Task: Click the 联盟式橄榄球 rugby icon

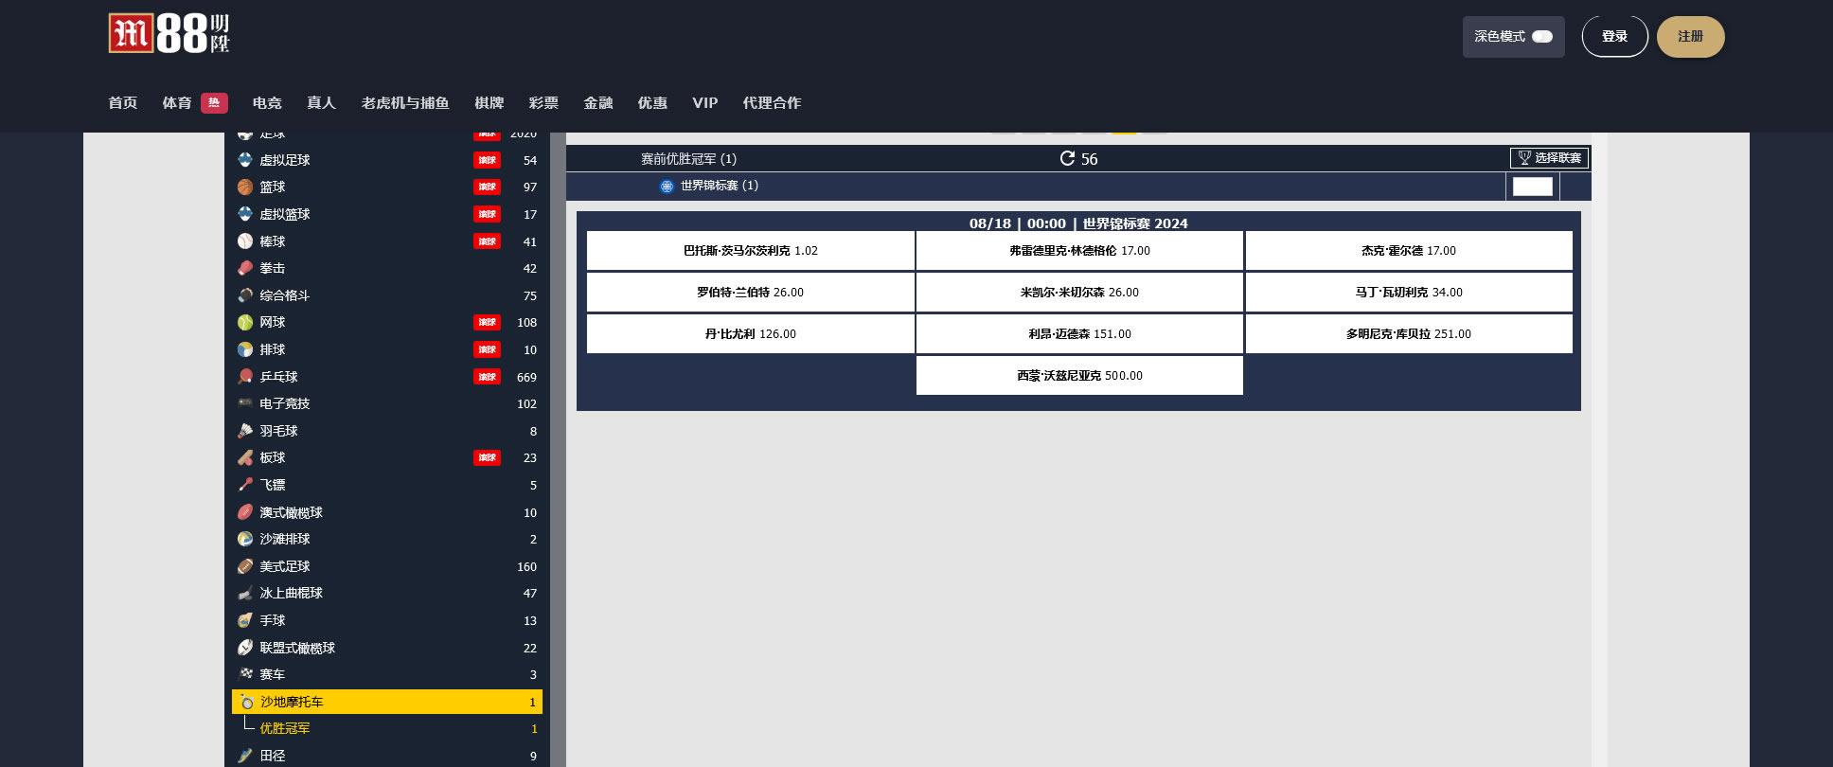Action: [245, 648]
